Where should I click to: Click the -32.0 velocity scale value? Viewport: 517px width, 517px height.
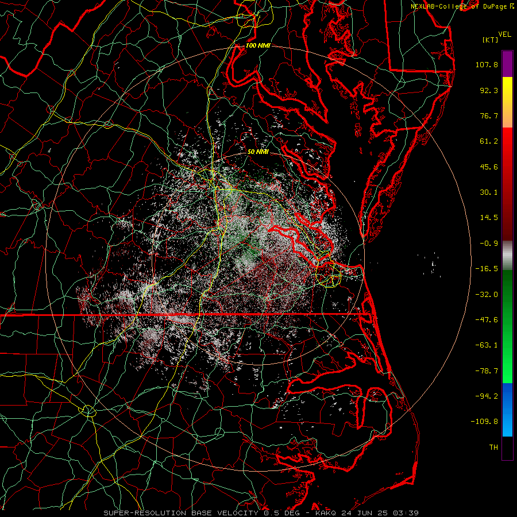coord(487,295)
